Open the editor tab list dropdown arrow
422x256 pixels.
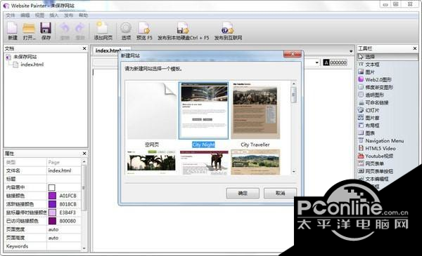tap(351, 51)
